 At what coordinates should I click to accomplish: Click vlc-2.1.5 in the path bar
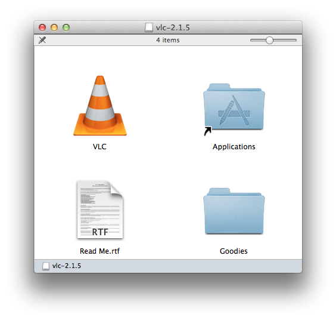tap(67, 266)
